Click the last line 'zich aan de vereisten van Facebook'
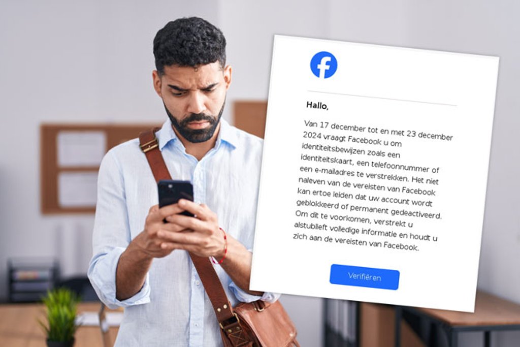The width and height of the screenshot is (520, 347). coord(356,243)
